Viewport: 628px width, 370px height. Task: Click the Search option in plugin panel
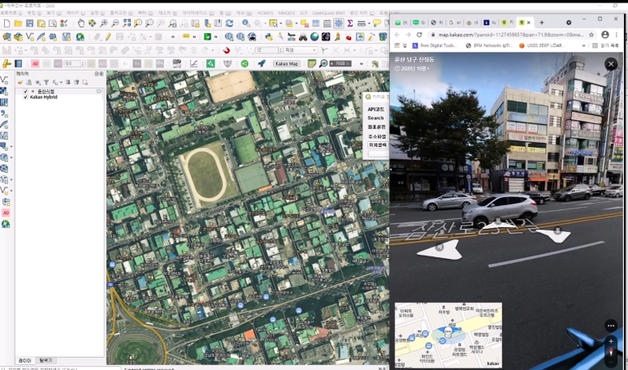pyautogui.click(x=375, y=118)
